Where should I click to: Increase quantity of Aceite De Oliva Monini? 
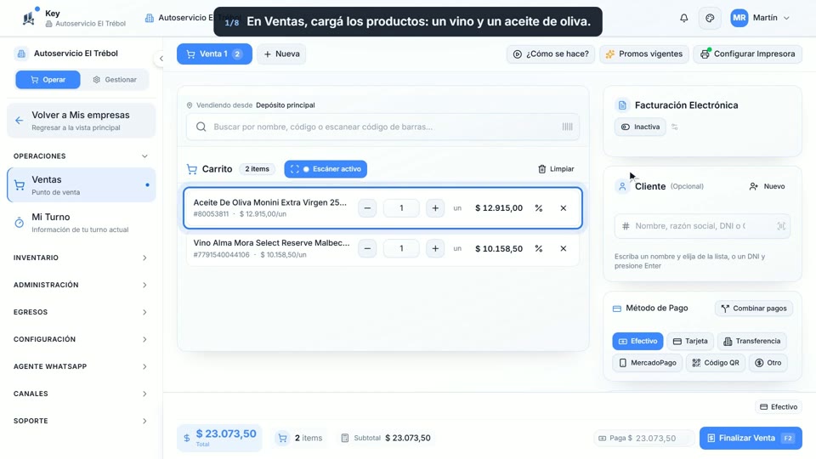click(435, 208)
